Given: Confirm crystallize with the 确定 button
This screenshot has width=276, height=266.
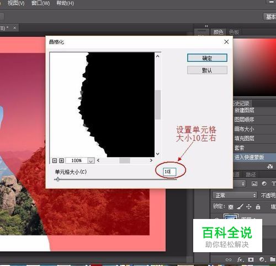Looking at the screenshot, I should coord(207,58).
